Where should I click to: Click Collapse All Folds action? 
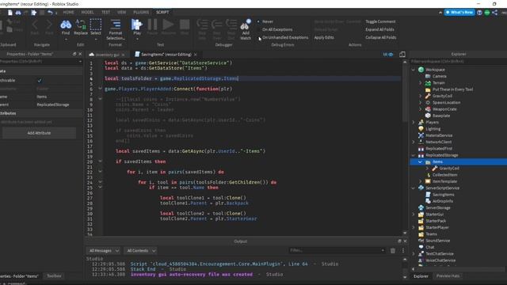[380, 37]
